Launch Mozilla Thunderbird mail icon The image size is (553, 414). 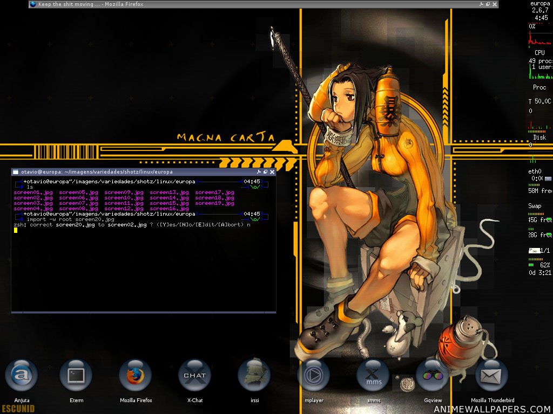[491, 375]
